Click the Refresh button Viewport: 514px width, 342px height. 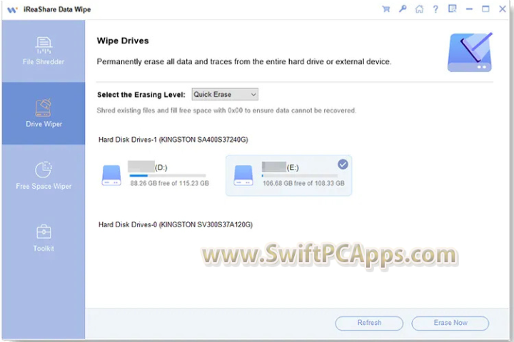pyautogui.click(x=369, y=323)
